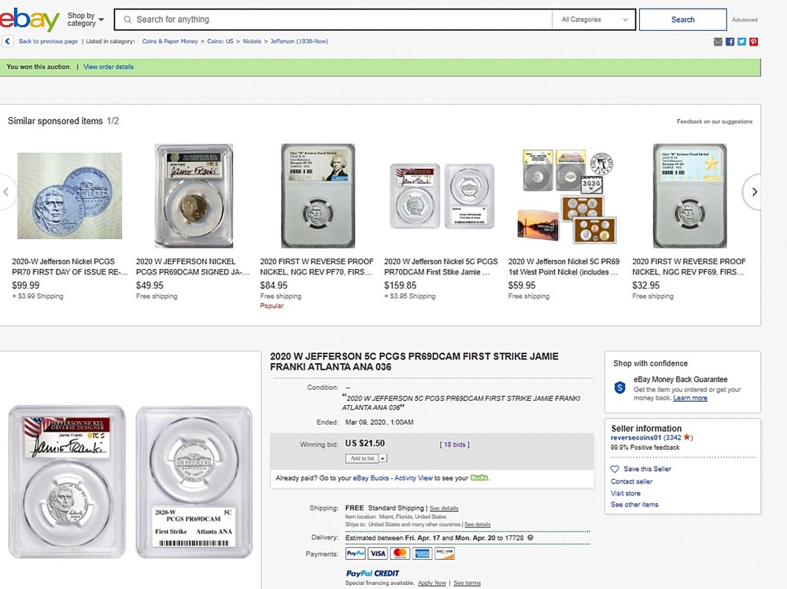This screenshot has height=589, width=787.
Task: Open seller feedback score 3342
Action: (673, 437)
